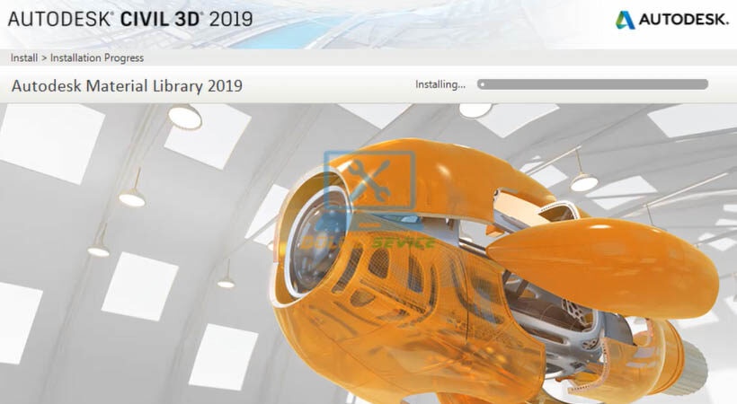Click the AUTODESK wordmark beside the logo
737x404 pixels.
(x=684, y=20)
